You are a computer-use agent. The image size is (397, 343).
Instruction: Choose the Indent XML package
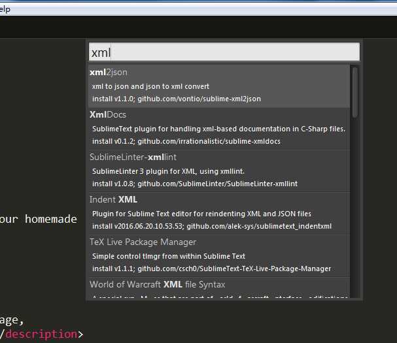click(x=219, y=213)
